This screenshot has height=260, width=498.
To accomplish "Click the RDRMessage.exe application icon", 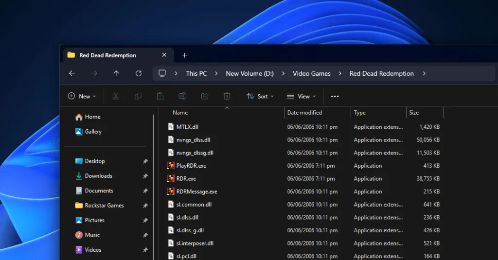I will point(171,191).
